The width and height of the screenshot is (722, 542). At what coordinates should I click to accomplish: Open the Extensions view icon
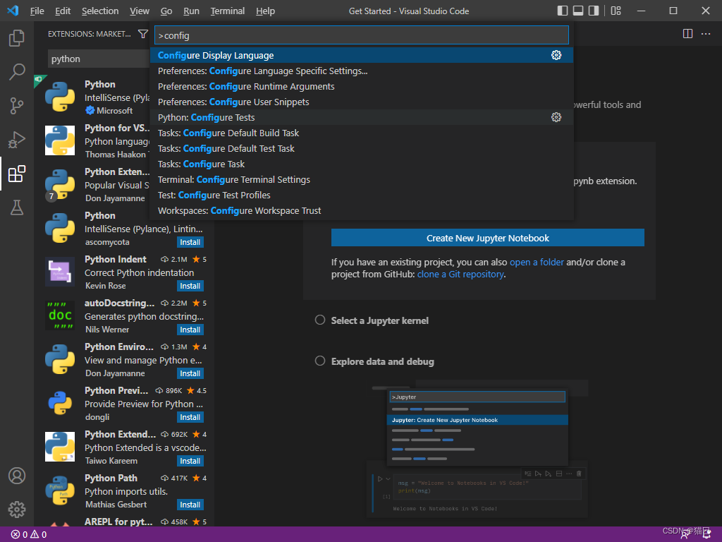(x=17, y=174)
